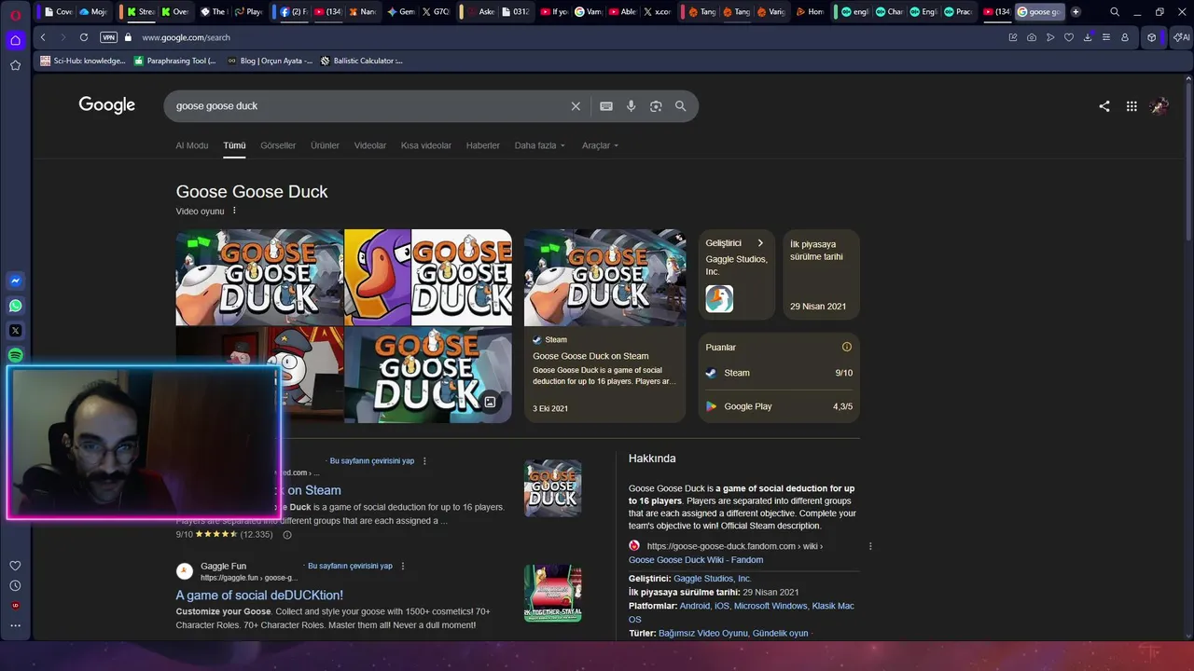Open the downloads icon in the toolbar
This screenshot has height=671, width=1194.
coord(1088,37)
